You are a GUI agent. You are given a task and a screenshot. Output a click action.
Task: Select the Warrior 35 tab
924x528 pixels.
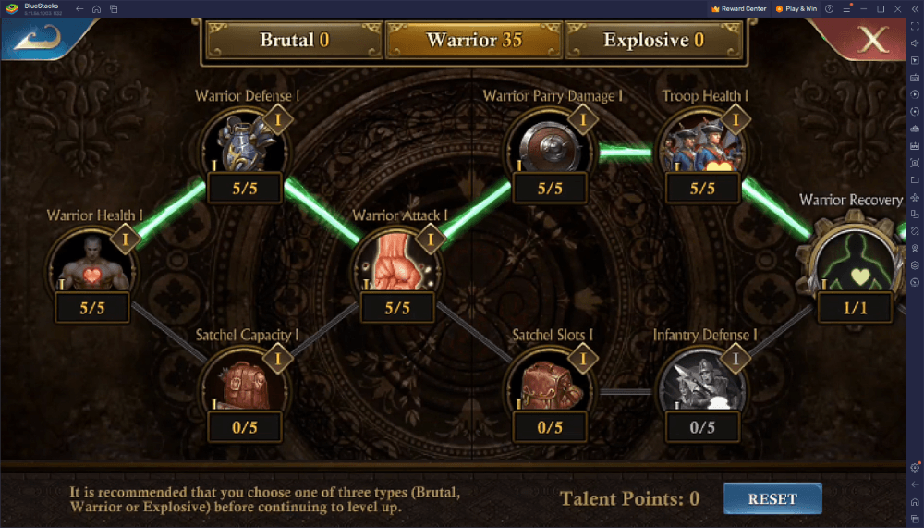tap(474, 40)
